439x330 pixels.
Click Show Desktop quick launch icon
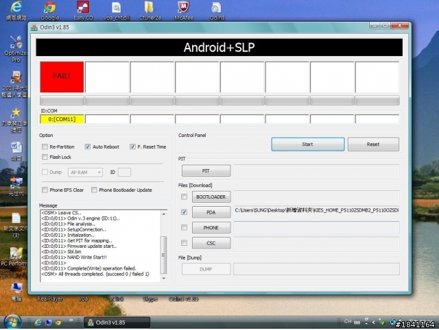coord(48,322)
